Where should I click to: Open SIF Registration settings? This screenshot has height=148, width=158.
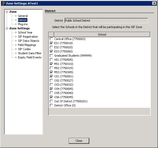pos(28,37)
